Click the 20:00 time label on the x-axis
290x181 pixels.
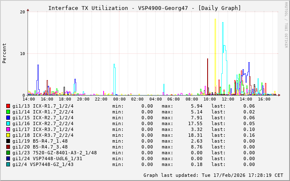pyautogui.click(x=83, y=99)
